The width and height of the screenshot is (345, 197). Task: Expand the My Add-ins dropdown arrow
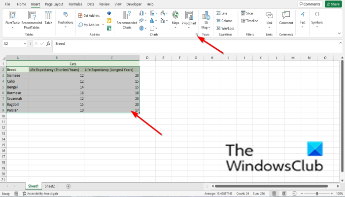pyautogui.click(x=103, y=25)
